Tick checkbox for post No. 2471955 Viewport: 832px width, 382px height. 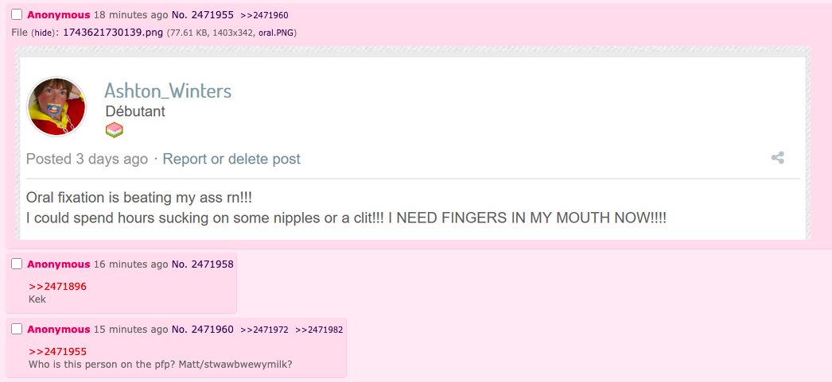[17, 15]
